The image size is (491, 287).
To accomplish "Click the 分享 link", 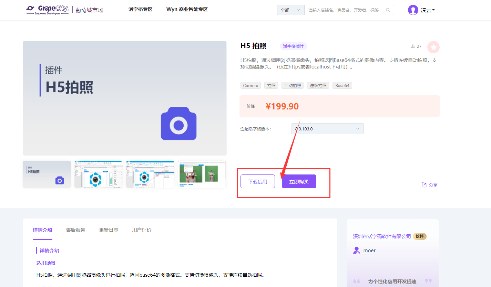I will point(433,185).
